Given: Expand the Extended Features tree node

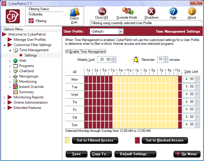Looking at the screenshot, I should tap(5, 108).
